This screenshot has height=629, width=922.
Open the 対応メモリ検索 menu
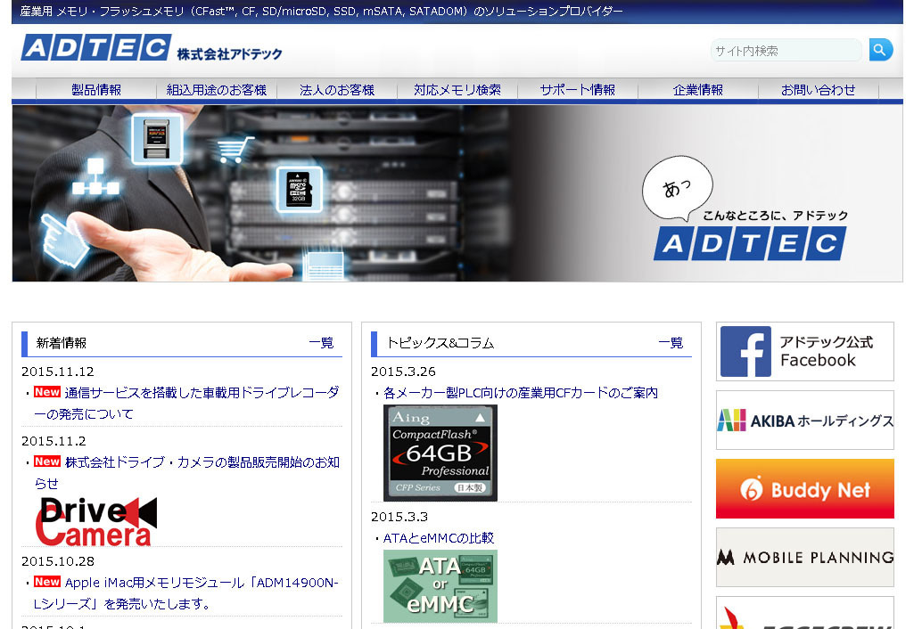457,89
